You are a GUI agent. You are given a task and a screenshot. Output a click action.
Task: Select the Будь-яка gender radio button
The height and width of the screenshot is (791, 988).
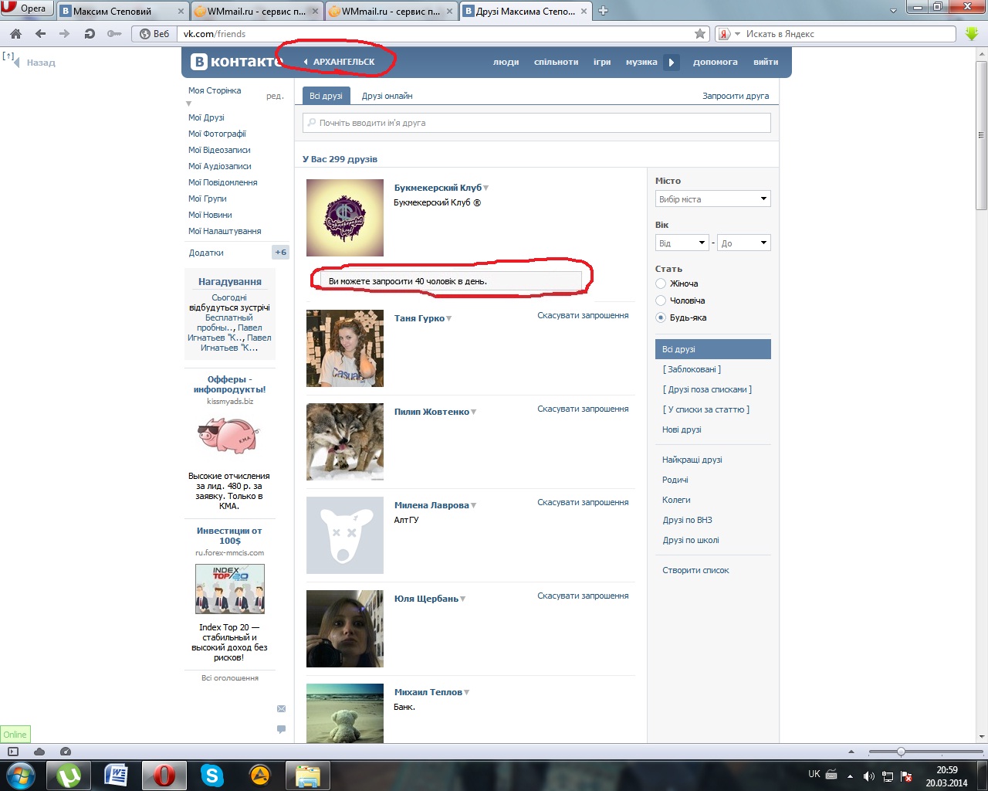click(x=661, y=317)
